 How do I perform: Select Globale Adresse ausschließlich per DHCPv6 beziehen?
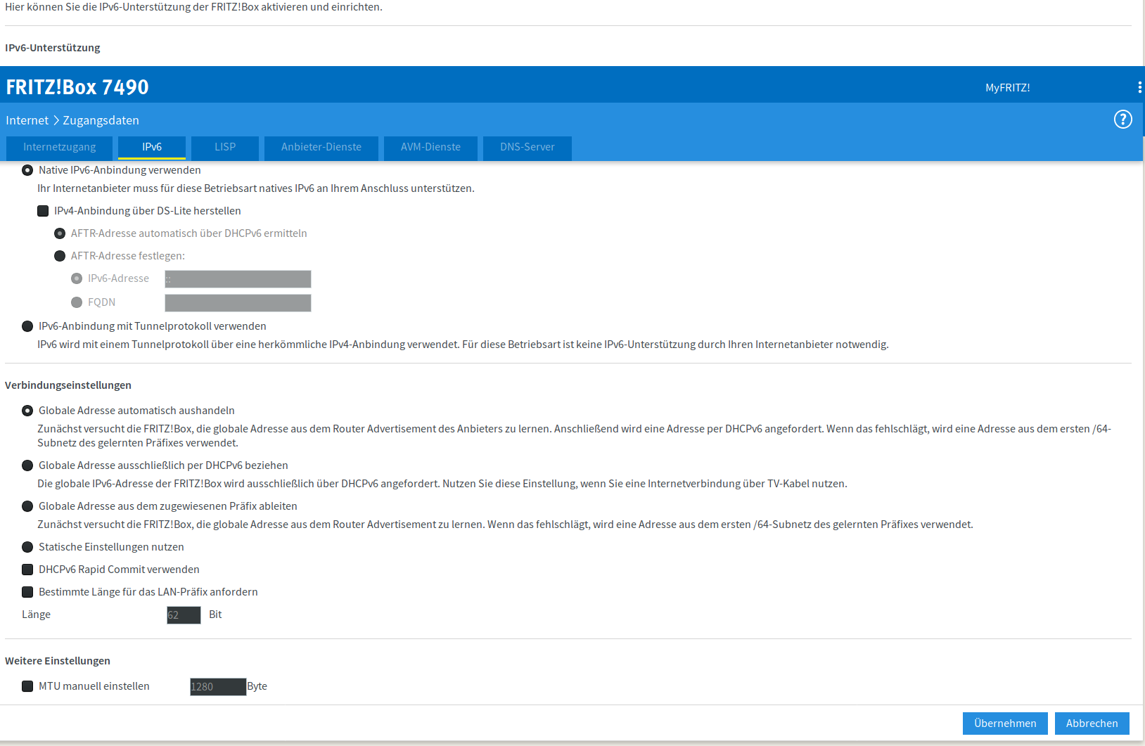pyautogui.click(x=27, y=465)
